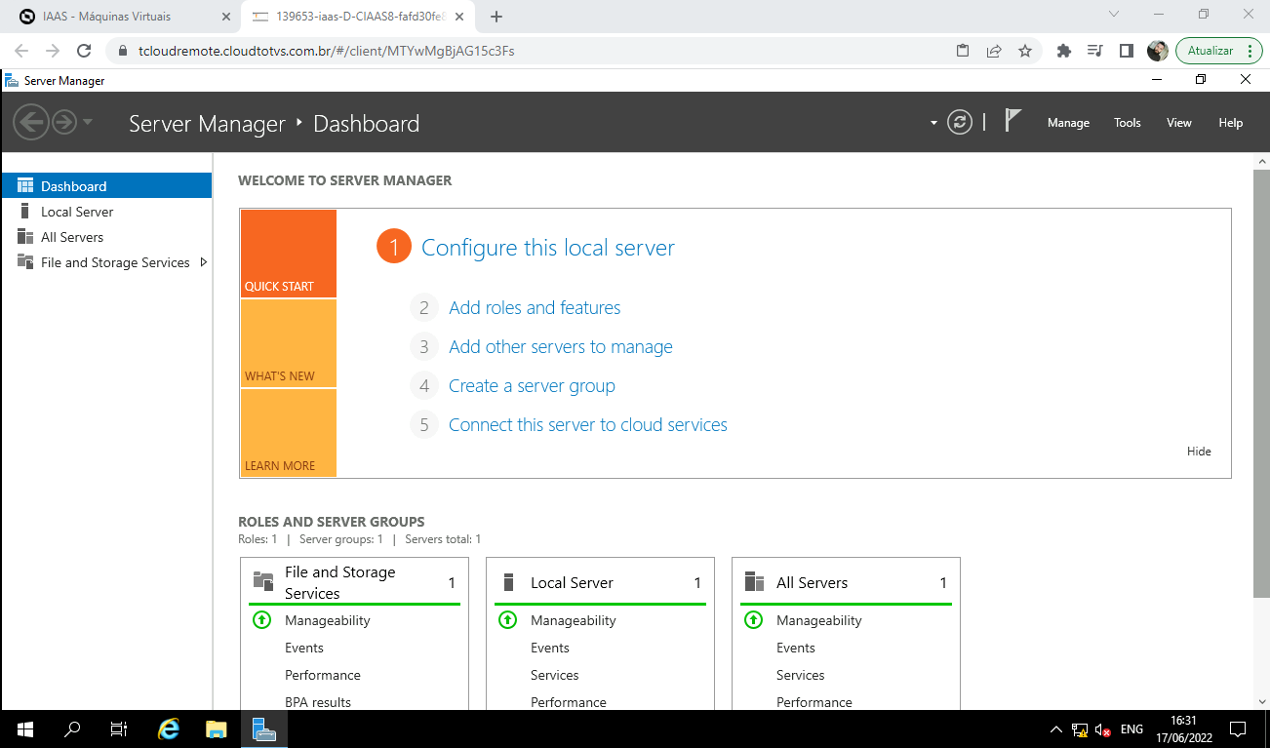This screenshot has width=1270, height=748.
Task: Click Connect this server to cloud services
Action: 588,425
